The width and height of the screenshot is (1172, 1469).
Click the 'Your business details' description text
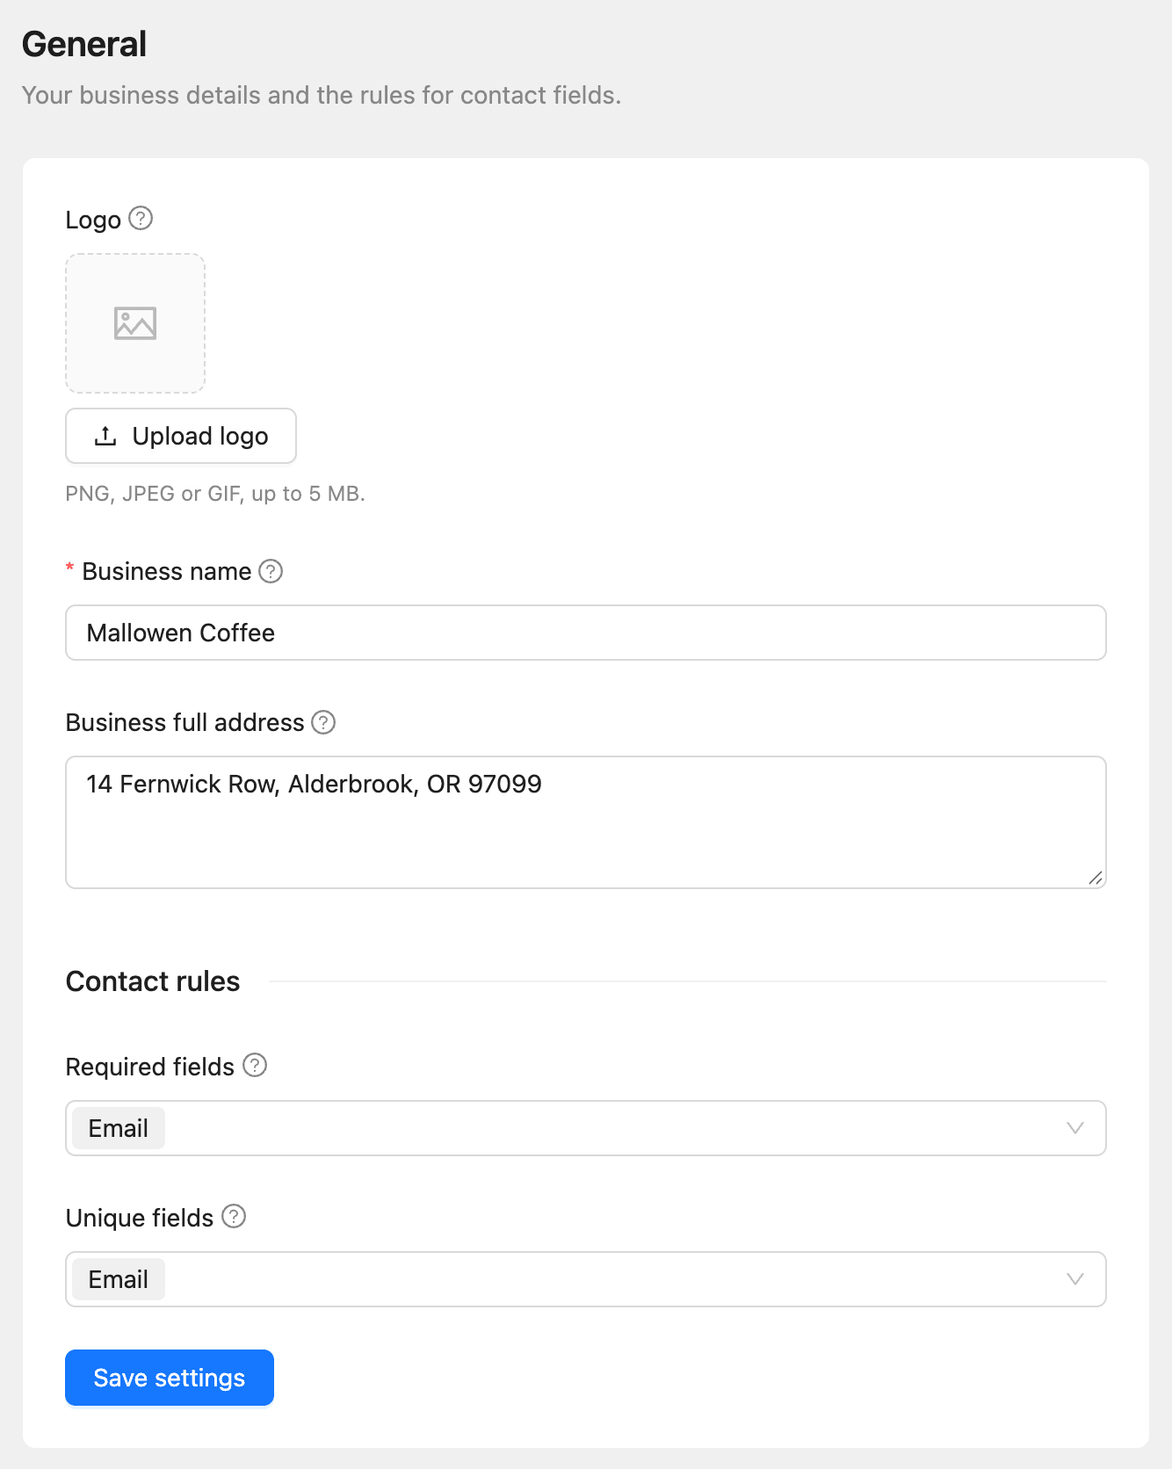(322, 95)
